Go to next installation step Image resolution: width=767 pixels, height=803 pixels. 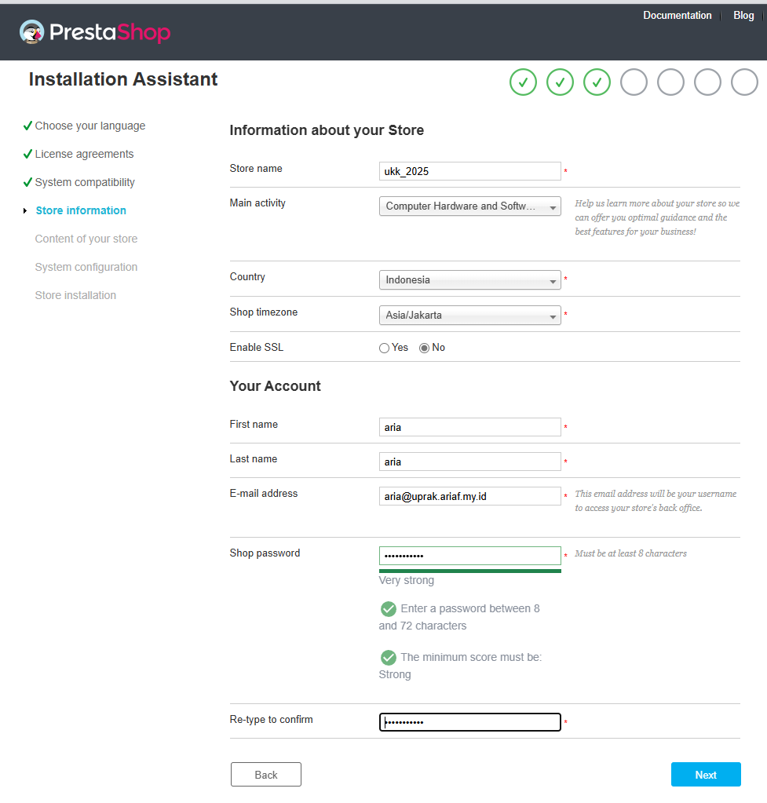click(x=706, y=774)
